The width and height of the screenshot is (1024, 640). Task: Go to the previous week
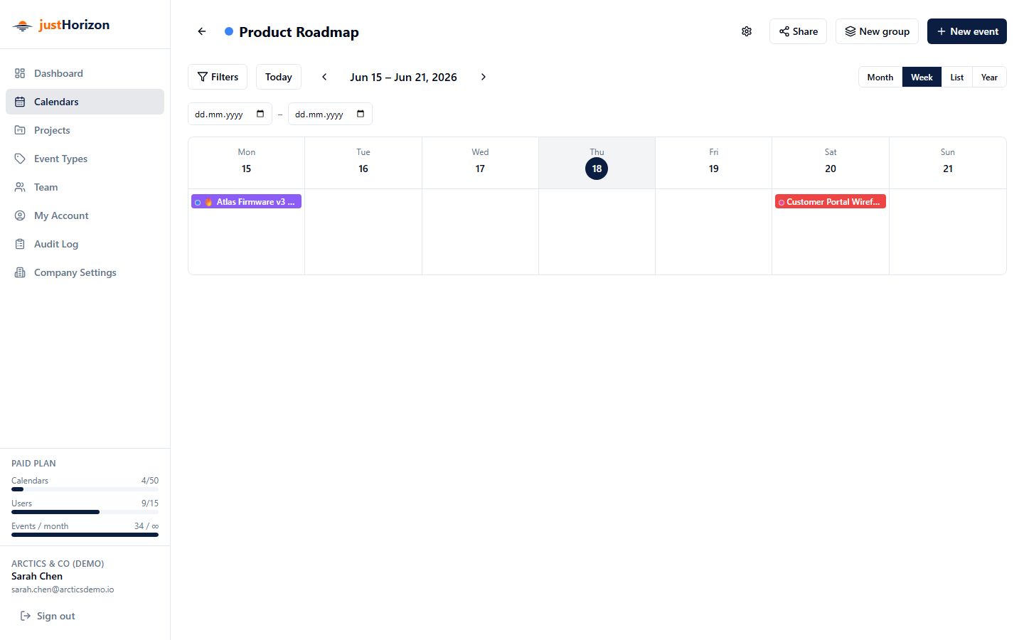[324, 77]
